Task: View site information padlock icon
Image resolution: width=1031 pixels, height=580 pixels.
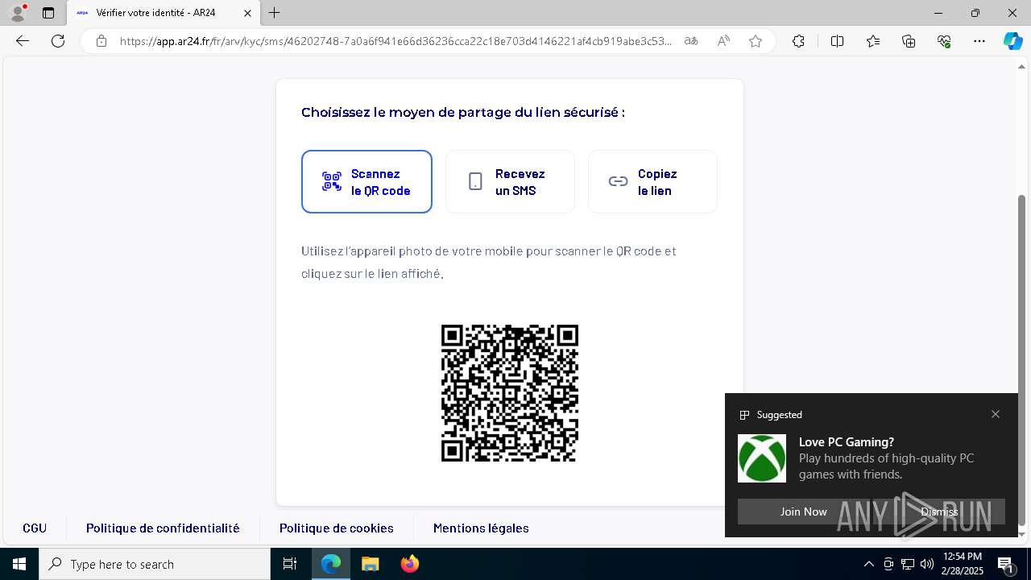Action: [101, 41]
